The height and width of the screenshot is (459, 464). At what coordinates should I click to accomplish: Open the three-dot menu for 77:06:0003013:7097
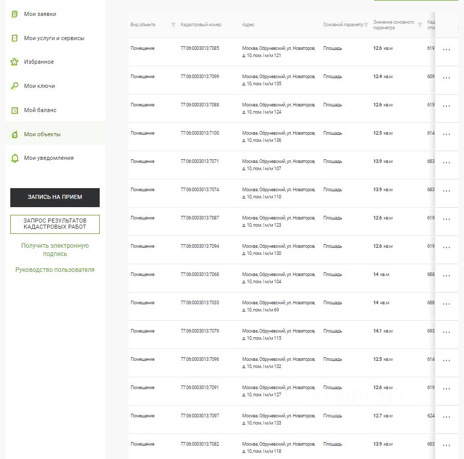pyautogui.click(x=446, y=417)
